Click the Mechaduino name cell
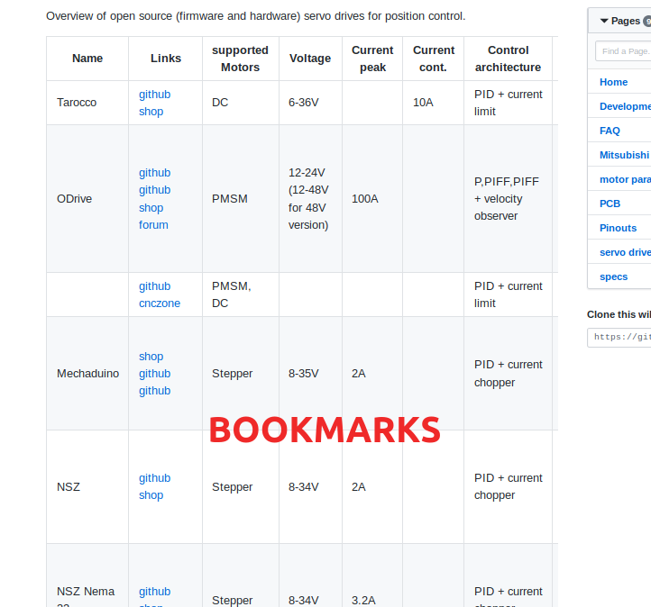The image size is (651, 607). pos(87,374)
